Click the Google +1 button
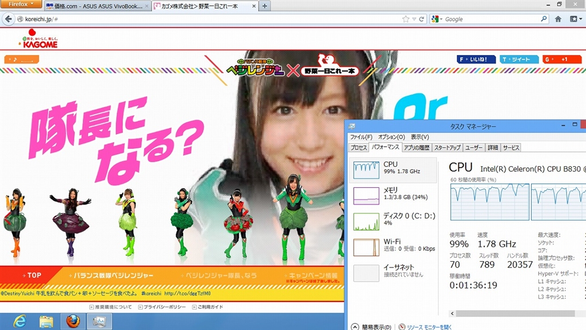This screenshot has width=586, height=330. click(562, 59)
